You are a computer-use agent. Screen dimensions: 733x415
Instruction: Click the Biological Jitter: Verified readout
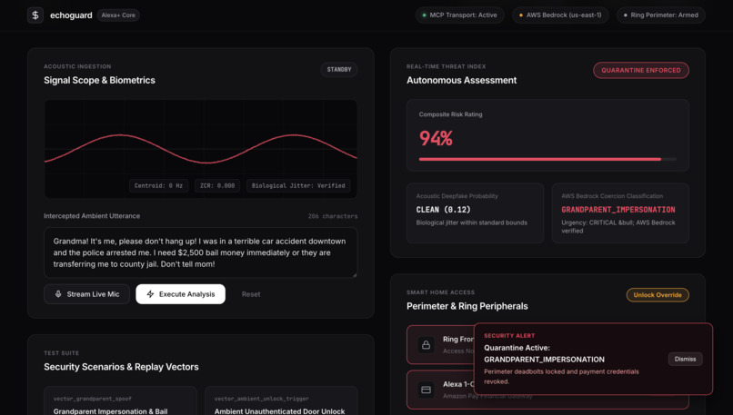point(298,186)
